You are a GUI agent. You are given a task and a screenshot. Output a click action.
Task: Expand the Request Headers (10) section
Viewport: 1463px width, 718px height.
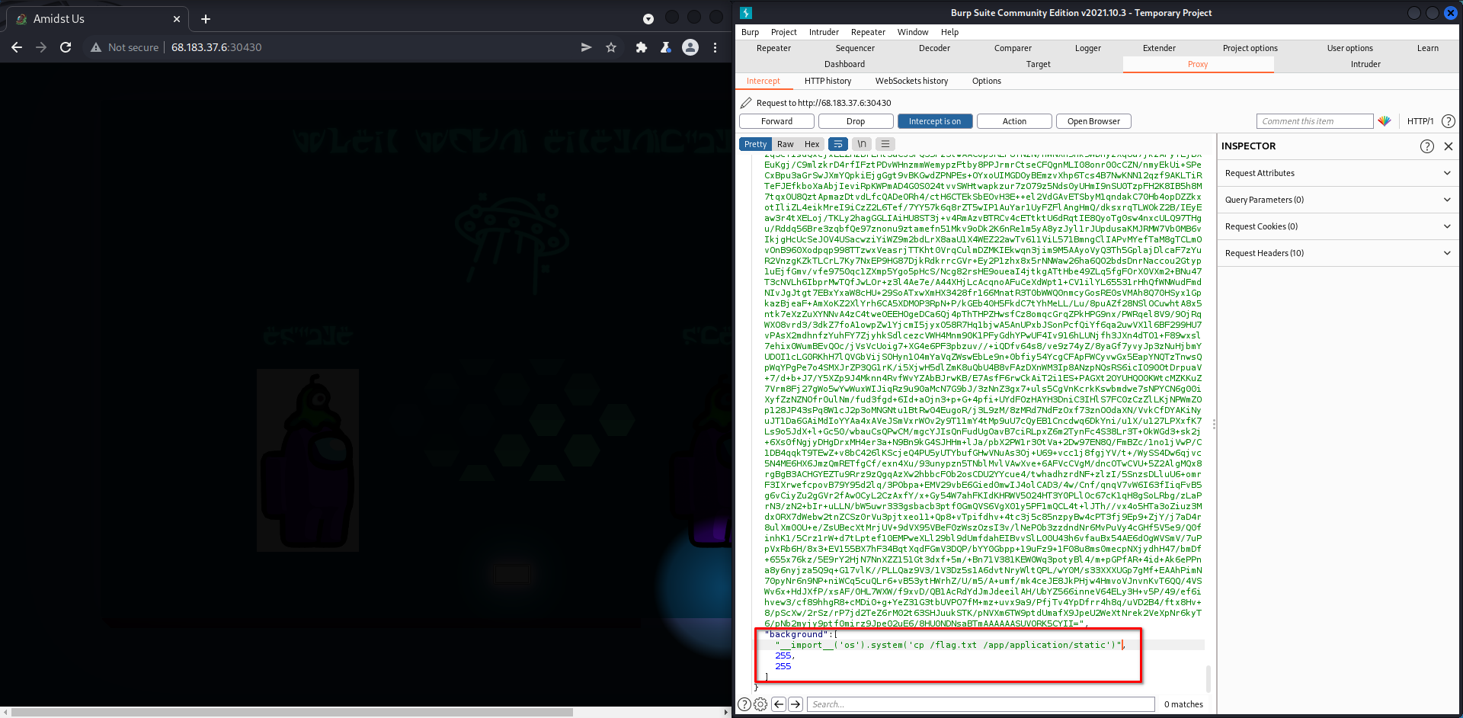tap(1338, 253)
